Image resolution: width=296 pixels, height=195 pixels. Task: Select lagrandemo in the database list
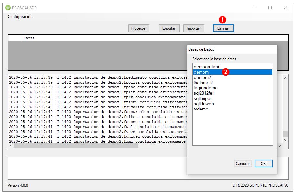(233, 88)
